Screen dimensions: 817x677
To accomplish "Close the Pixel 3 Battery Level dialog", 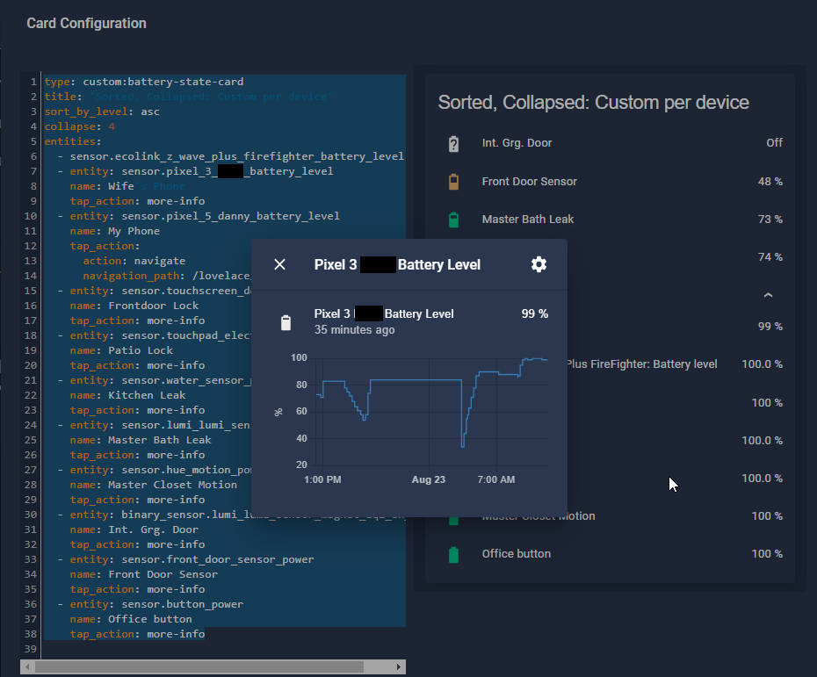I will (280, 264).
